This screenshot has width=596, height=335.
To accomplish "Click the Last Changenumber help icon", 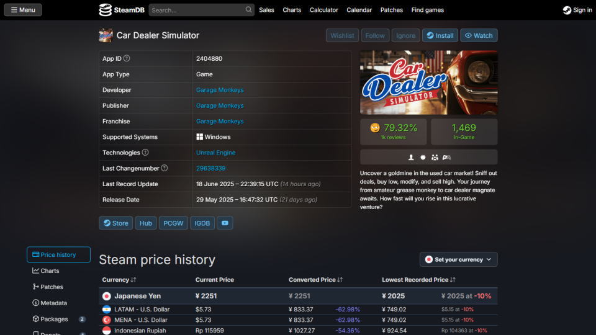I will (164, 168).
